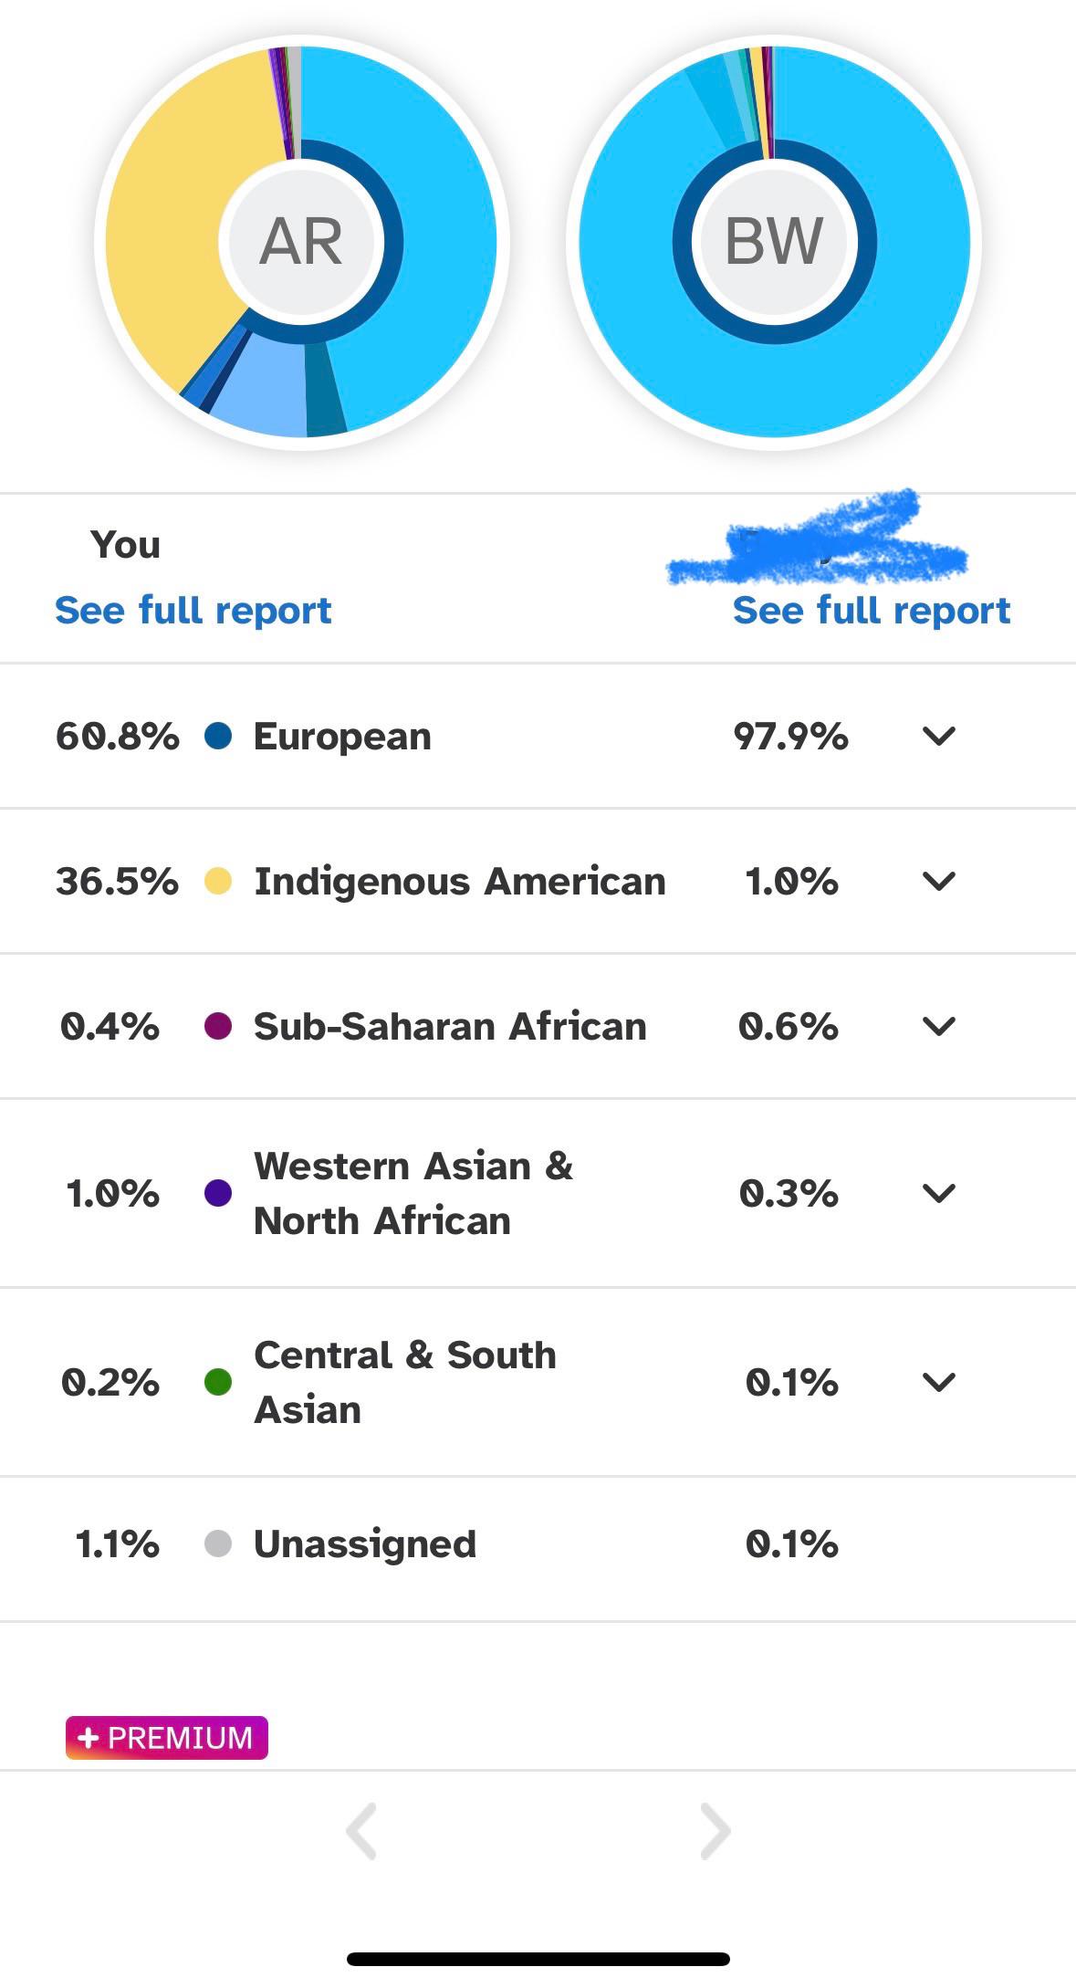Select the Unassigned category label
1076x1988 pixels.
[x=365, y=1543]
